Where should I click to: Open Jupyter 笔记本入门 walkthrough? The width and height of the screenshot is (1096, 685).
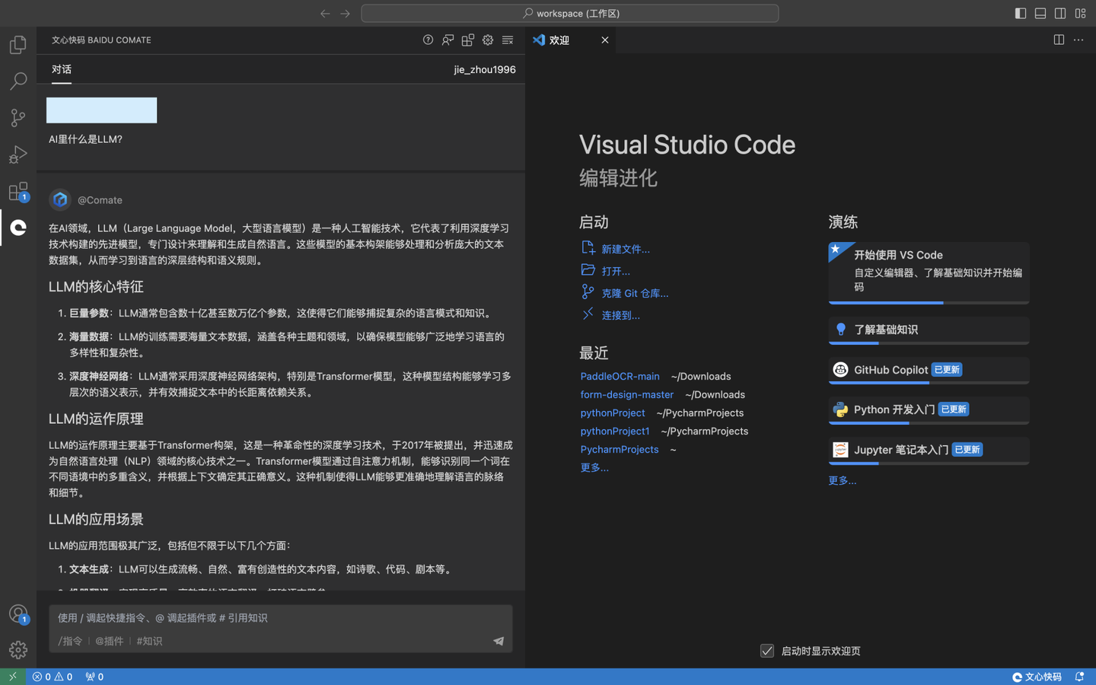pos(929,451)
